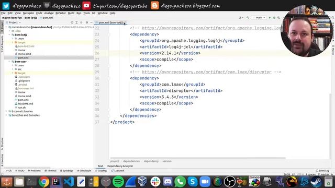
Task: Click the bom-lo4j2 breadcrumb in navigation bar
Action: [31, 18]
